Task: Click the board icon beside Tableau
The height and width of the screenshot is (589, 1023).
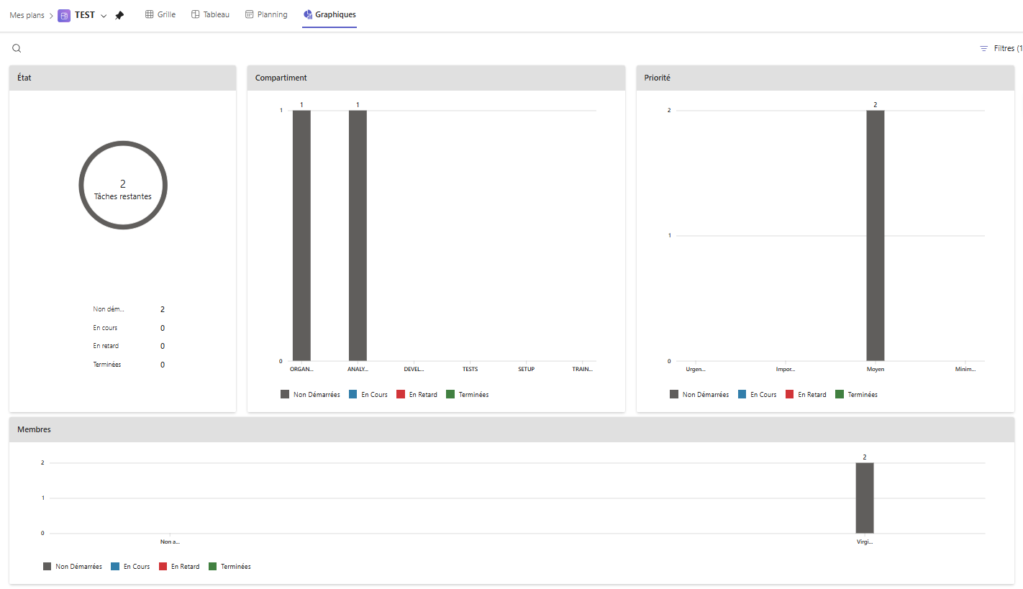Action: [194, 14]
